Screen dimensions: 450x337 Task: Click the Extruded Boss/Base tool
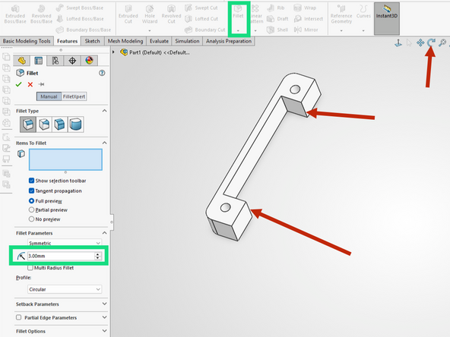click(15, 14)
